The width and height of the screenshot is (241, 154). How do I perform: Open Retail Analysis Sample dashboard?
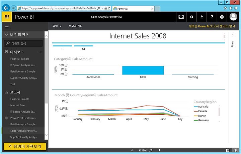point(23,71)
